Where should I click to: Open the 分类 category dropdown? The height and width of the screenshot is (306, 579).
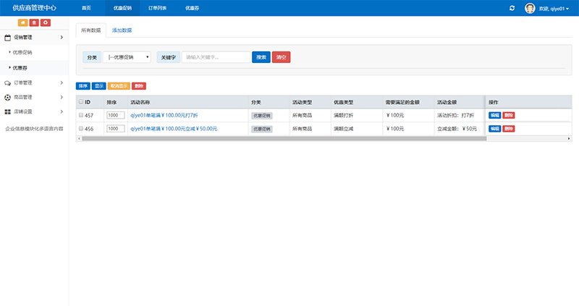(x=127, y=57)
